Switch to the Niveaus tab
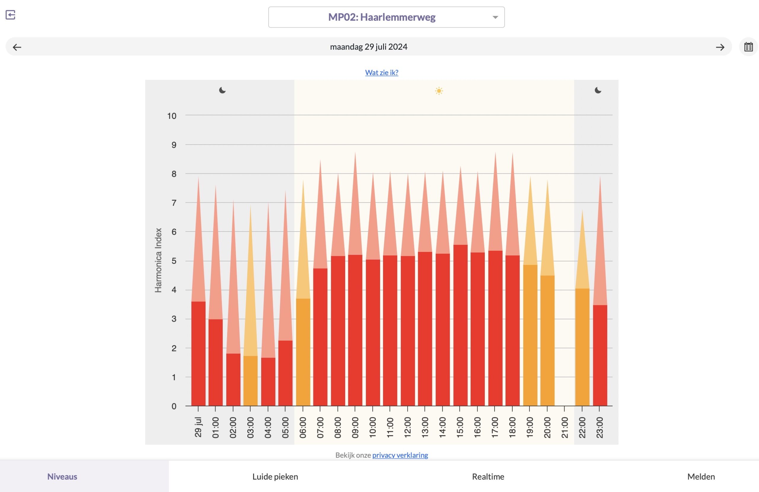Screen dimensions: 759x492 (62, 476)
